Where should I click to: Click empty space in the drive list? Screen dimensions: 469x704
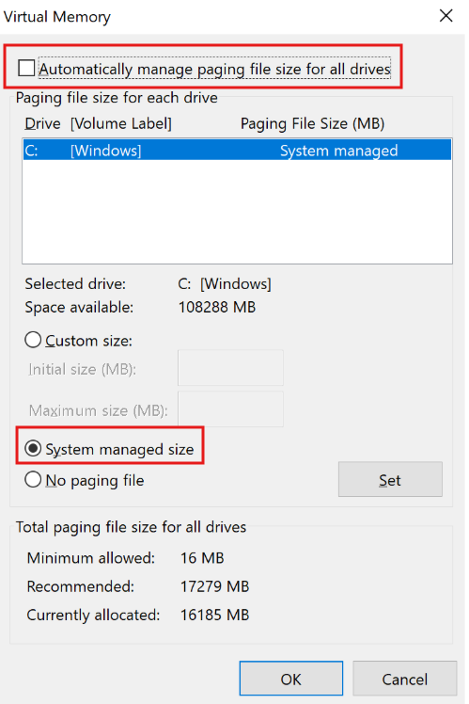237,211
